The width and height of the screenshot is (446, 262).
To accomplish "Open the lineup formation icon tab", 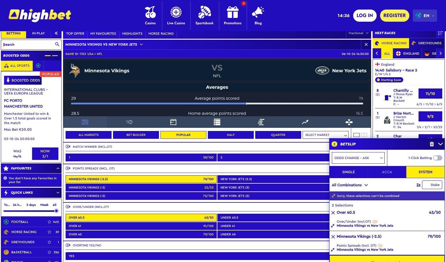I will (x=349, y=122).
